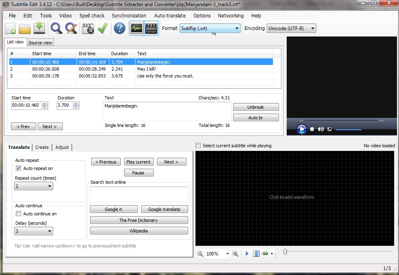Decrease Duration with down spinner arrow
This screenshot has height=275, width=399.
(76, 107)
